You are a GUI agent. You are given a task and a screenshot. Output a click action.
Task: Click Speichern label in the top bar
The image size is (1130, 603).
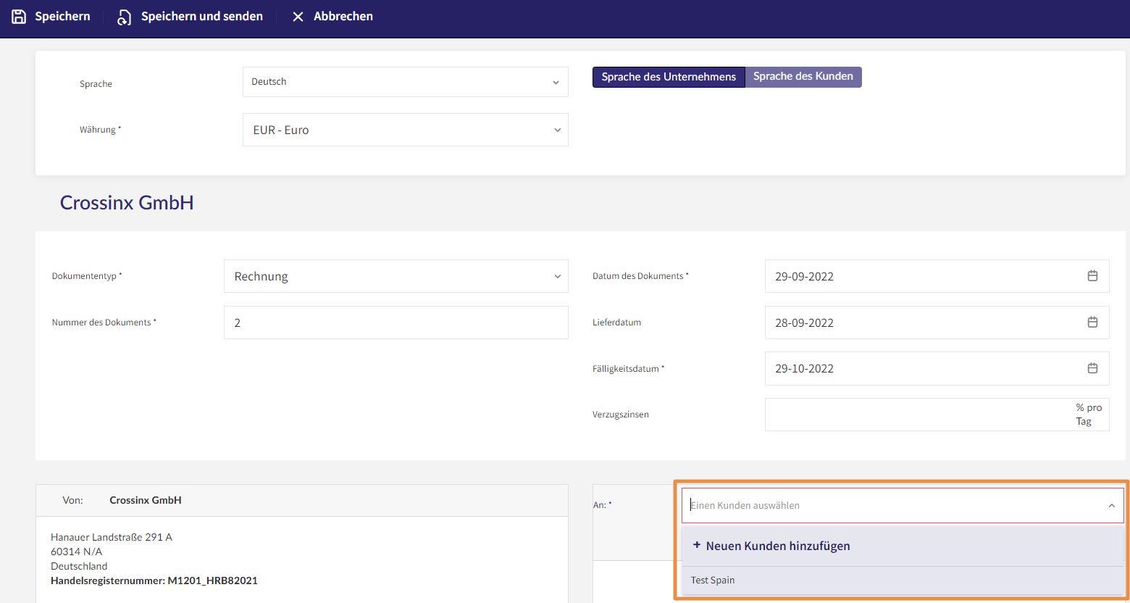tap(63, 17)
